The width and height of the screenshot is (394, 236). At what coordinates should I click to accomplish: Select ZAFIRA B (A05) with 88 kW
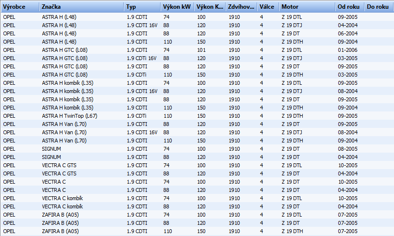coord(197,223)
